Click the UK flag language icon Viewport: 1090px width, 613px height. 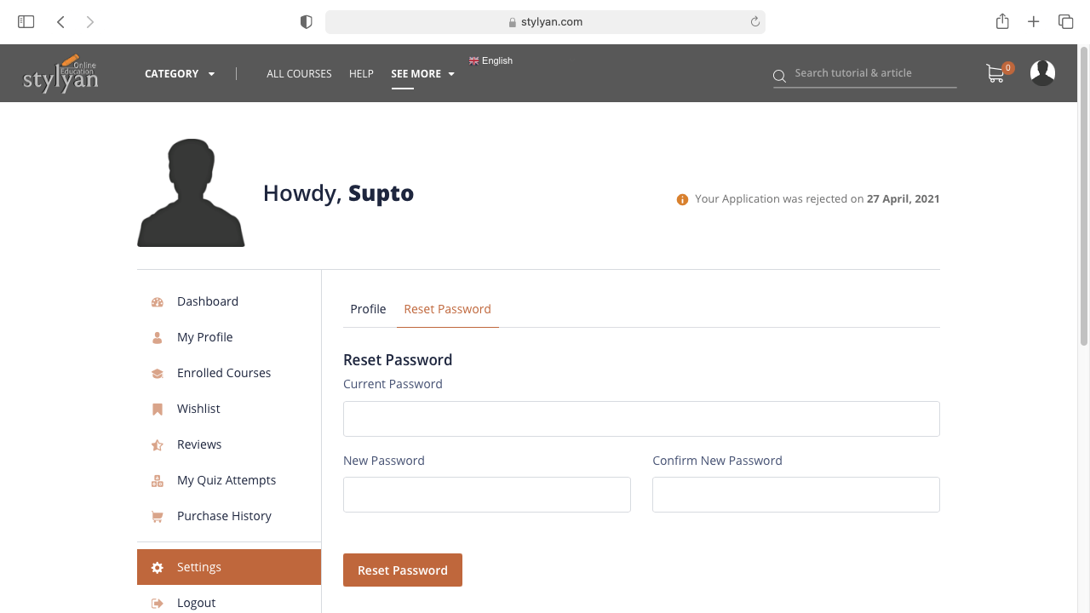pos(473,61)
